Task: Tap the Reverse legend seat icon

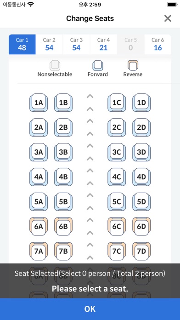Action: [x=133, y=65]
